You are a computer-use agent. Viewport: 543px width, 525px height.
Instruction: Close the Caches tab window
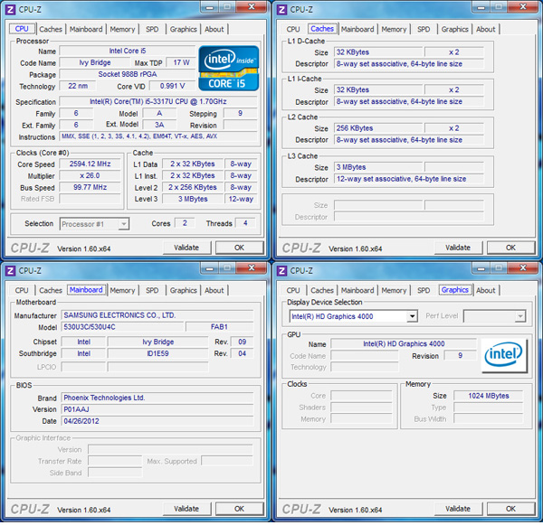[524, 7]
